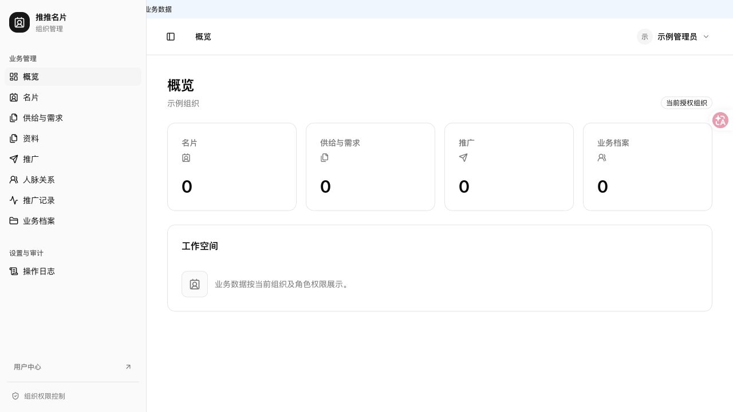Click the 0 count in 推广 card
The width and height of the screenshot is (733, 412).
click(464, 187)
